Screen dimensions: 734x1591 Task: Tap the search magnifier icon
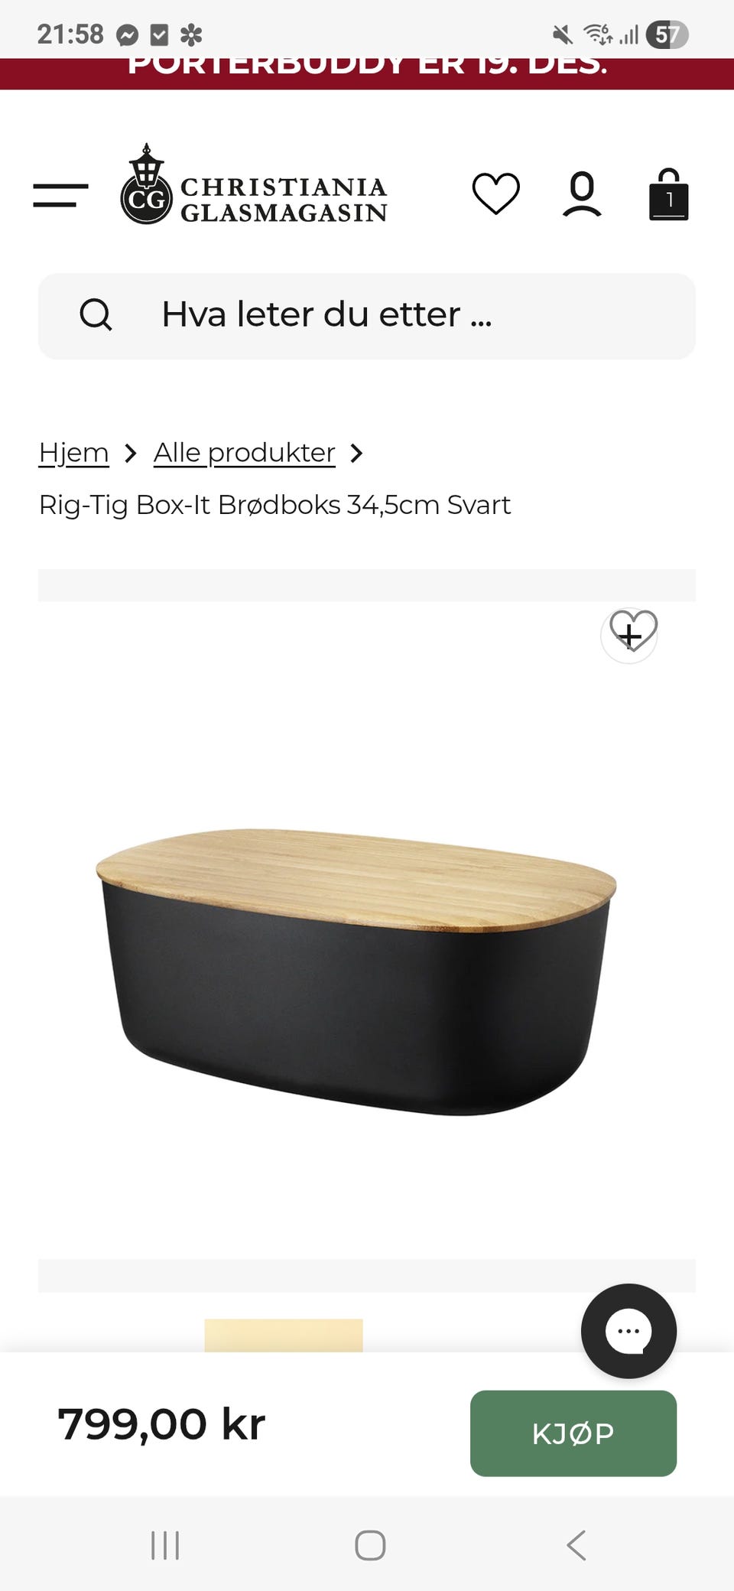pyautogui.click(x=96, y=314)
